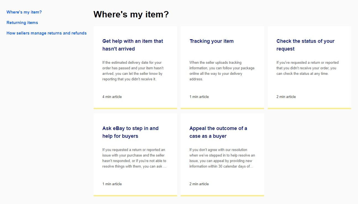The width and height of the screenshot is (358, 204).
Task: Click the '2 min article' label under Check status
Action: [x=286, y=97]
